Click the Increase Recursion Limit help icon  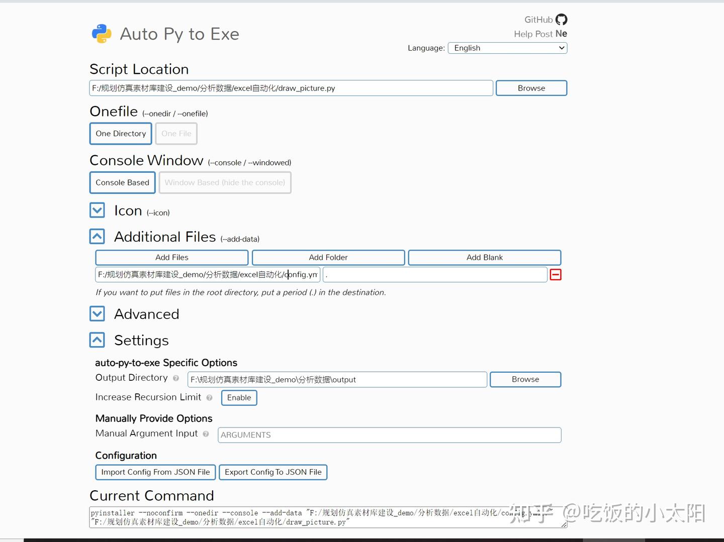(209, 397)
